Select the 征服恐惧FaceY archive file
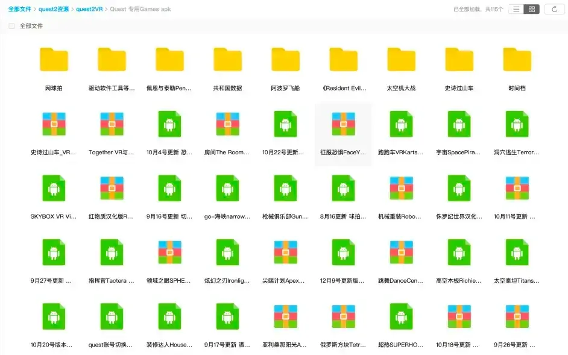This screenshot has height=355, width=568. (343, 124)
